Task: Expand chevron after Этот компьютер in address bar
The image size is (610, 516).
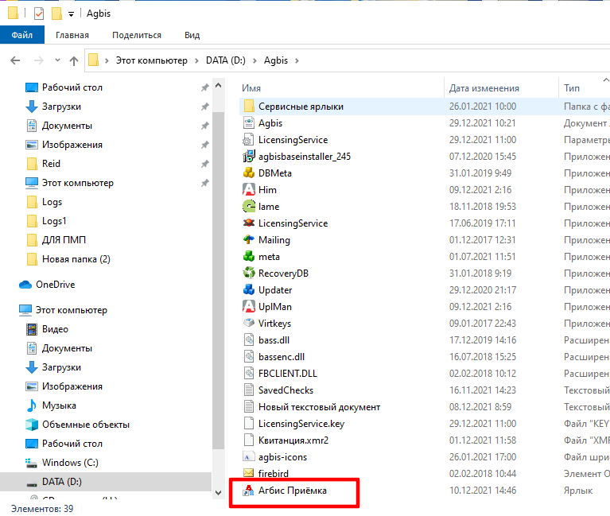Action: [x=197, y=60]
